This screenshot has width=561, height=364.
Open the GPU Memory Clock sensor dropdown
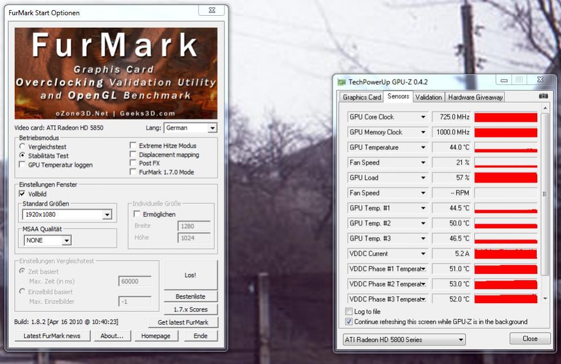tap(423, 132)
